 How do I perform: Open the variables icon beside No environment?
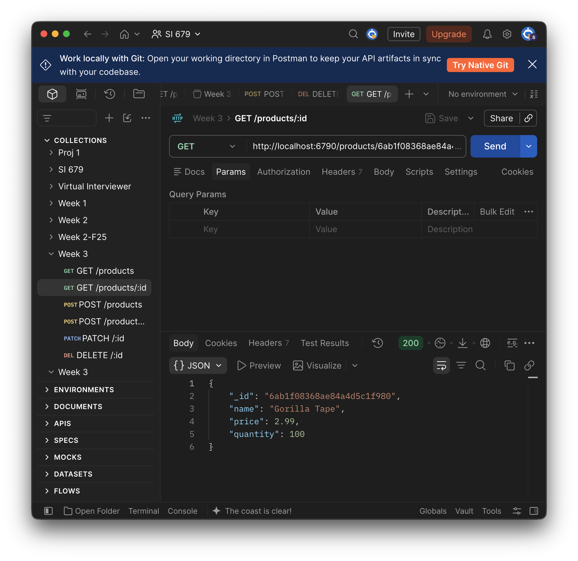click(534, 94)
